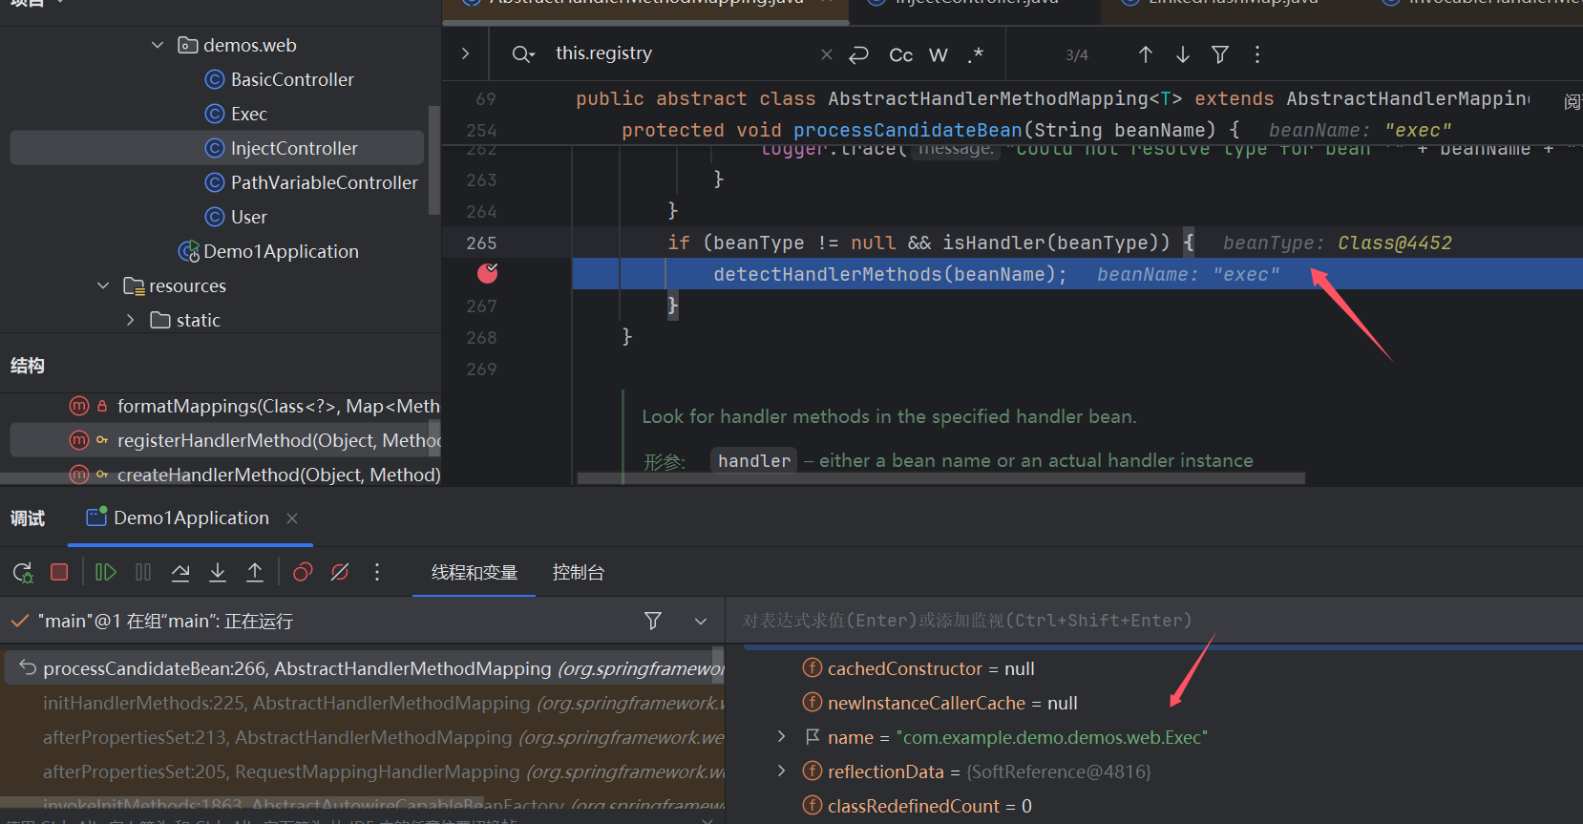Select createHandlerMethod in structure panel
Screen dimensions: 1583x824
279,475
